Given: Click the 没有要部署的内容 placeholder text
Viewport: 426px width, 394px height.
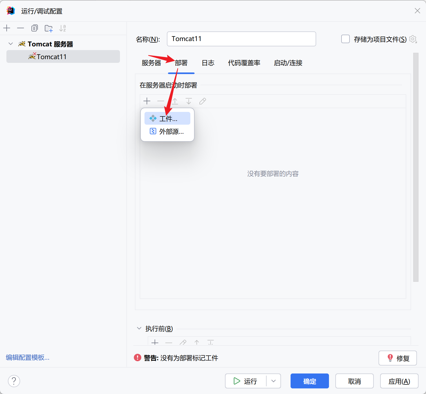Looking at the screenshot, I should coord(273,174).
